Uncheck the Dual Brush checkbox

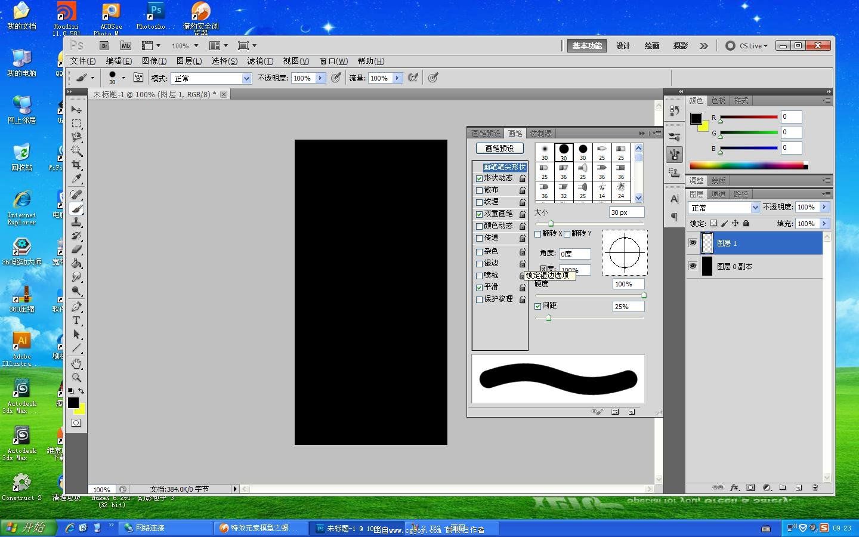point(479,214)
